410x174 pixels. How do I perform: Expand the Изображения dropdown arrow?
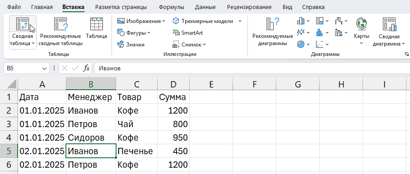164,21
